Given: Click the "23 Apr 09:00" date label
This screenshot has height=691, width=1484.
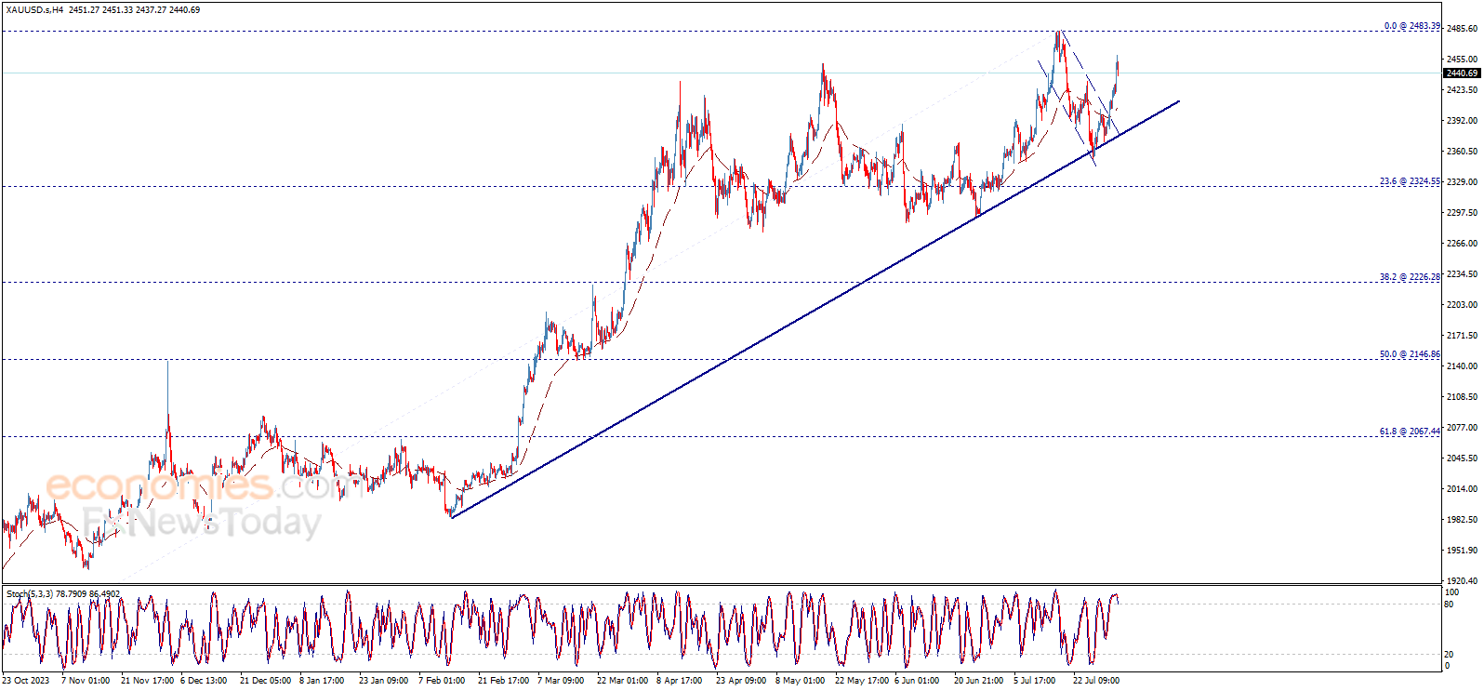Looking at the screenshot, I should 741,681.
